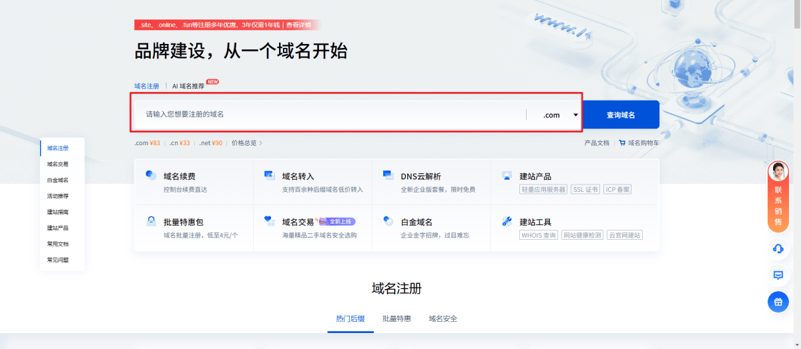Click the 域名续费 icon
This screenshot has height=349, width=801.
(151, 176)
